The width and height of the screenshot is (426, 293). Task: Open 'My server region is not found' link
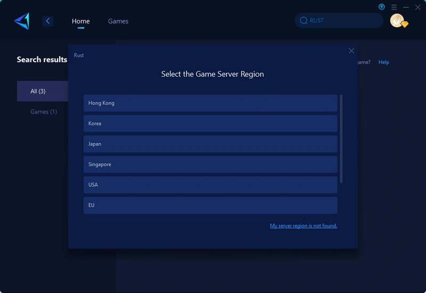coord(303,226)
